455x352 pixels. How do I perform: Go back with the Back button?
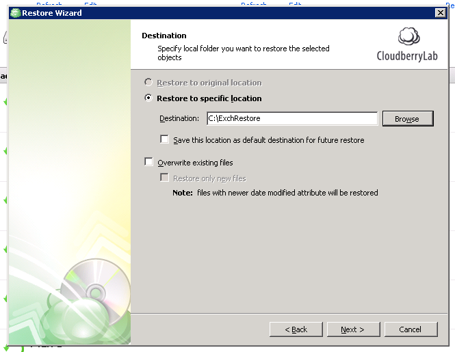point(296,329)
